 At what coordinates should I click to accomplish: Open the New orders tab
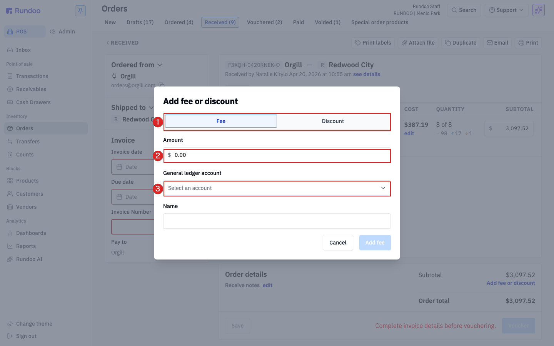(110, 22)
